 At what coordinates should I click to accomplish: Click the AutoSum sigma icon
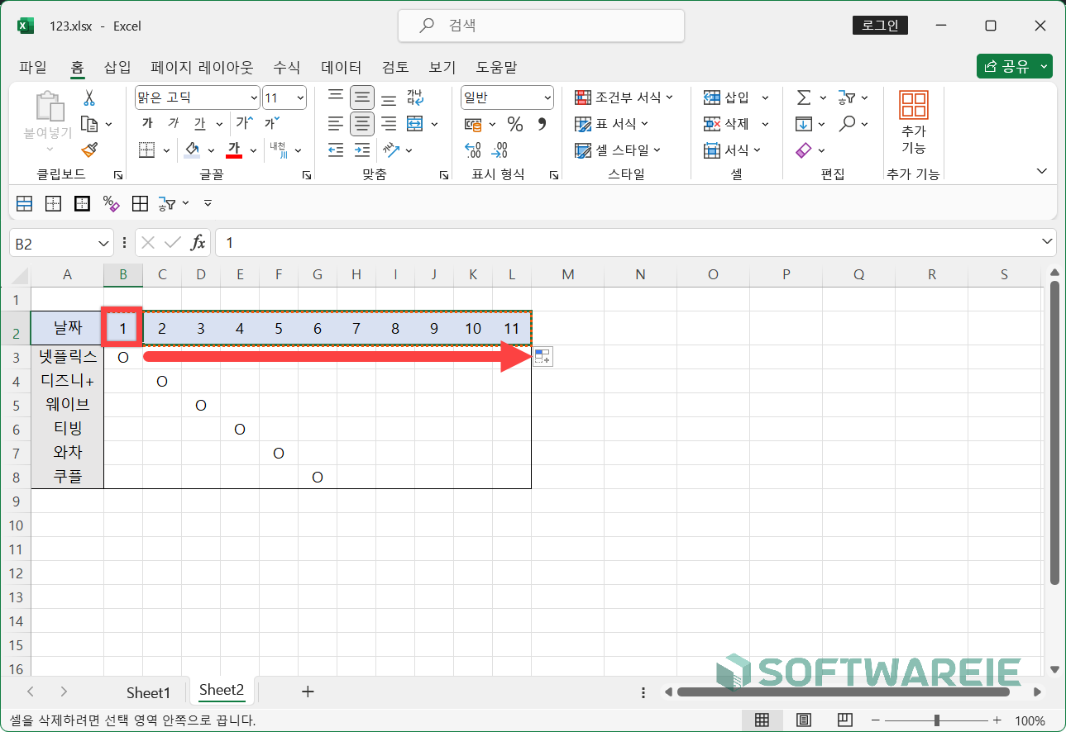coord(804,97)
